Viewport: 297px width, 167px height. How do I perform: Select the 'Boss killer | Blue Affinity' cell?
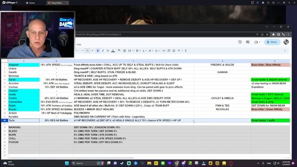click(x=271, y=65)
